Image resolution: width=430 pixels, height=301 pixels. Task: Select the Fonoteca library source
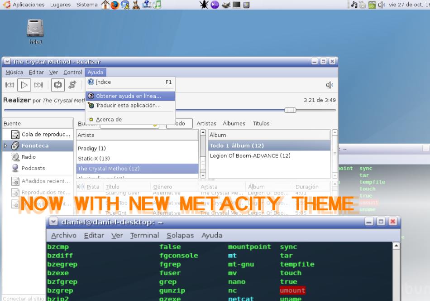pyautogui.click(x=38, y=146)
